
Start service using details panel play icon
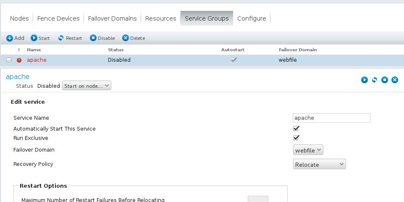coord(365,80)
